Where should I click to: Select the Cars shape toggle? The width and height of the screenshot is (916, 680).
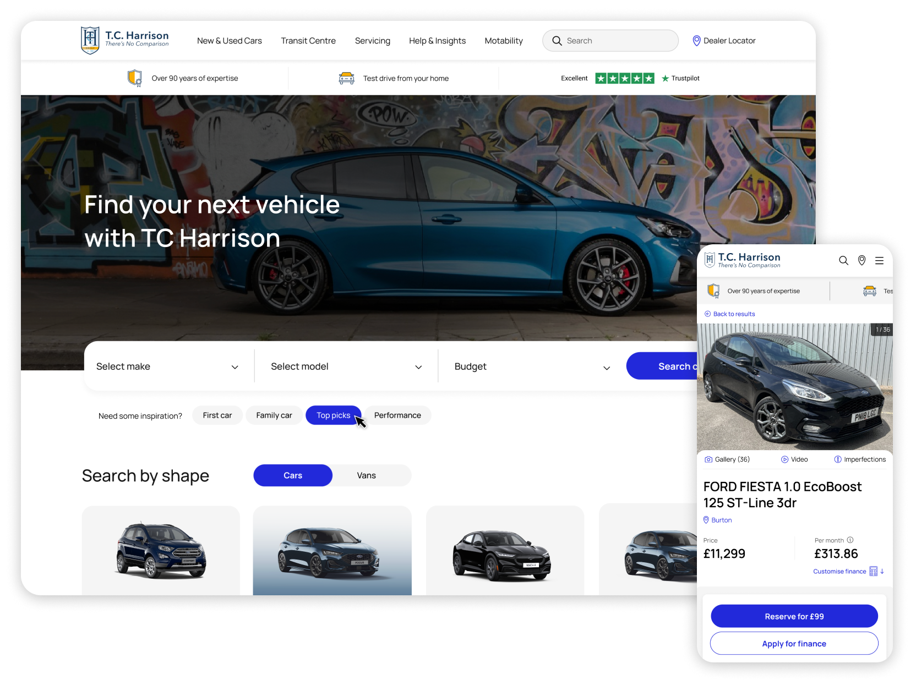coord(293,475)
